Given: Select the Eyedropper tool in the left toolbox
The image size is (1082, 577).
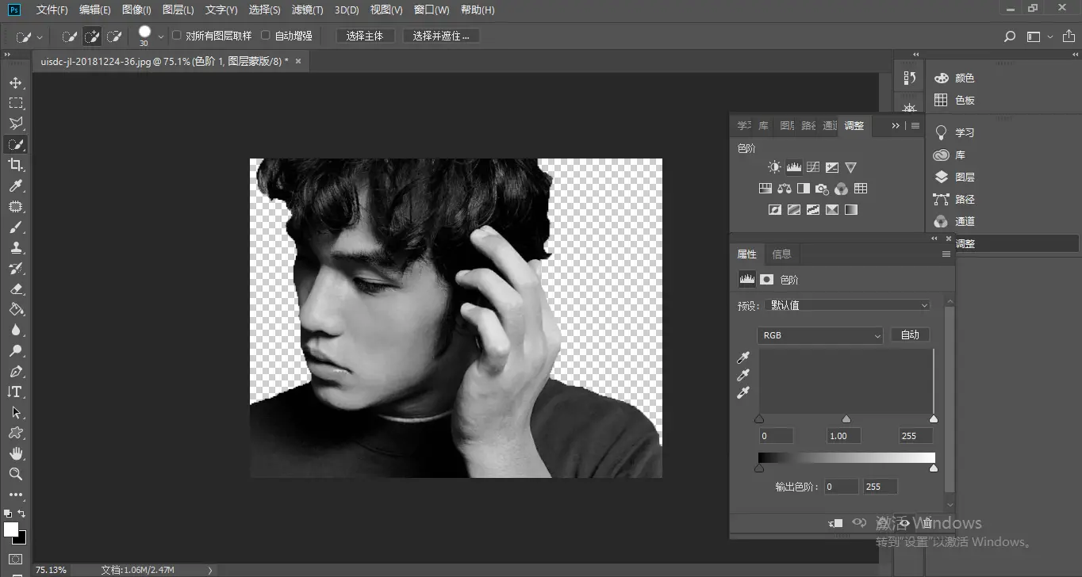Looking at the screenshot, I should point(16,185).
